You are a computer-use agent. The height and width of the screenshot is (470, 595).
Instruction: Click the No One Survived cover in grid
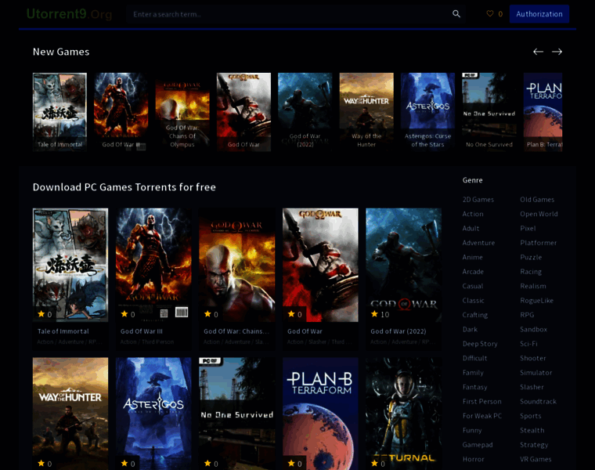237,414
